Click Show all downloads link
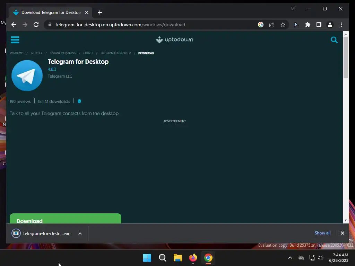 point(322,233)
